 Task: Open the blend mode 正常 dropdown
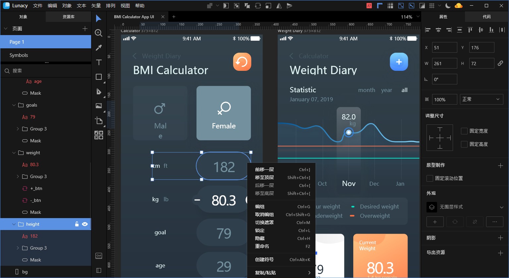pos(481,99)
